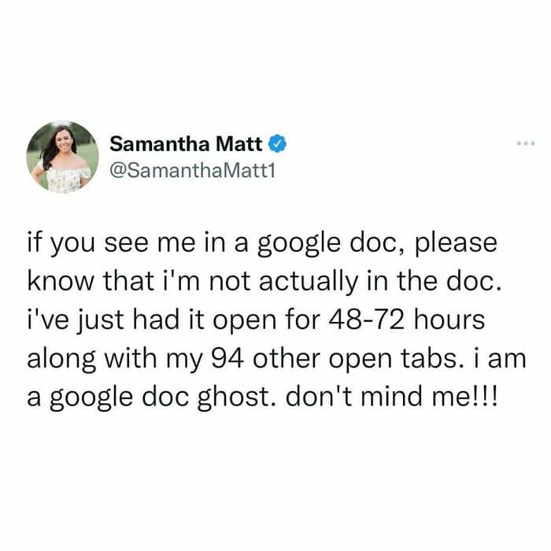Click the word "open" before "tabs"
This screenshot has height=551, width=551.
pos(360,360)
